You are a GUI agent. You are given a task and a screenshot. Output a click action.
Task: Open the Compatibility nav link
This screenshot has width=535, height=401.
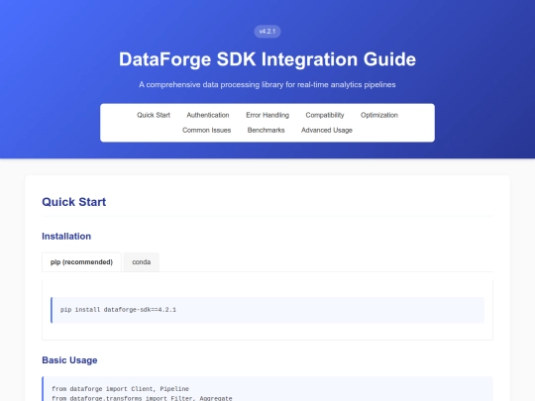coord(325,115)
